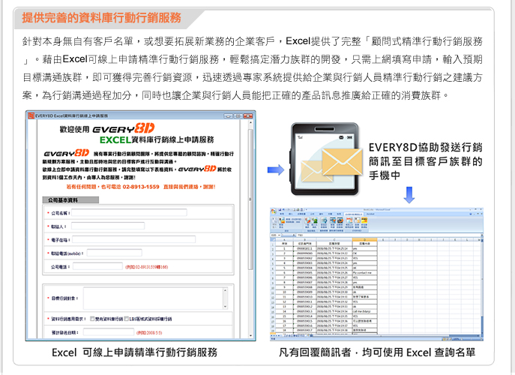The width and height of the screenshot is (515, 375).
Task: Click the caption "Excel 可線上申請精準行動行銷服務"
Action: pos(135,352)
